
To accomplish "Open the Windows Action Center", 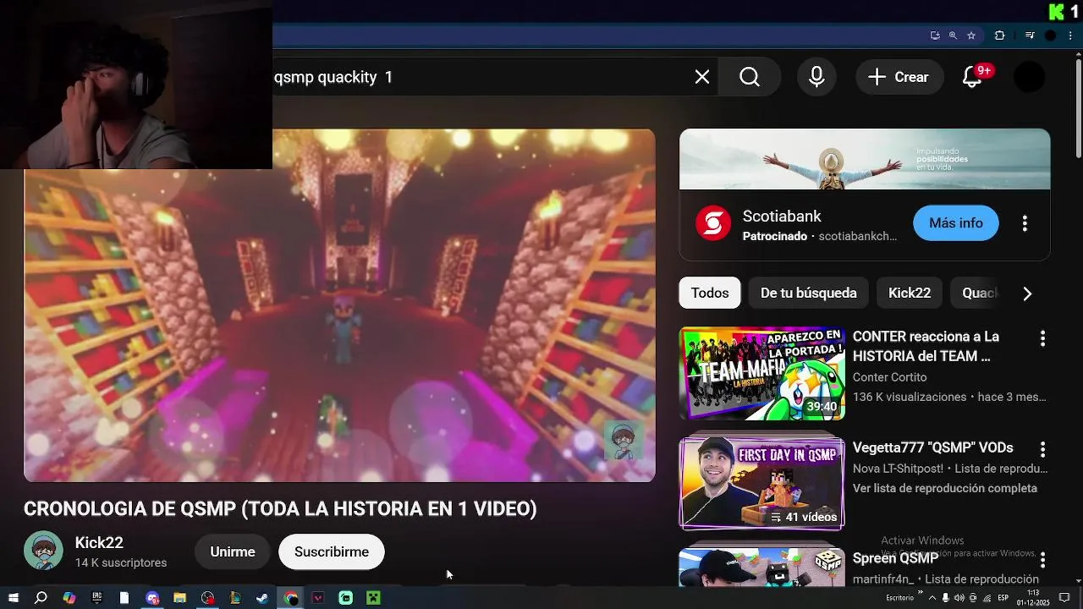I will click(1065, 597).
